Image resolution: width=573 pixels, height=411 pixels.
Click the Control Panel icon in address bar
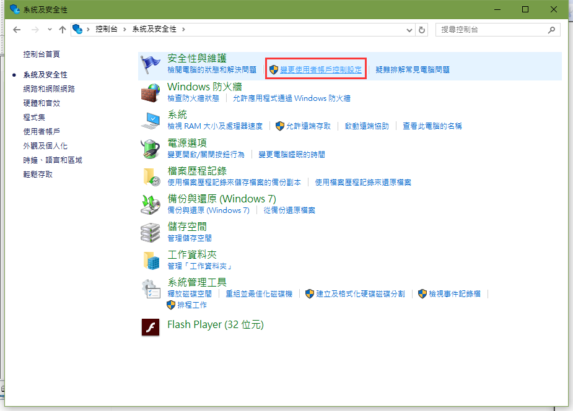77,29
